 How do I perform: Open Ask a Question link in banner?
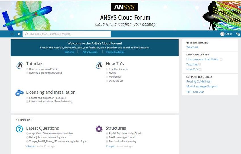click(x=90, y=52)
